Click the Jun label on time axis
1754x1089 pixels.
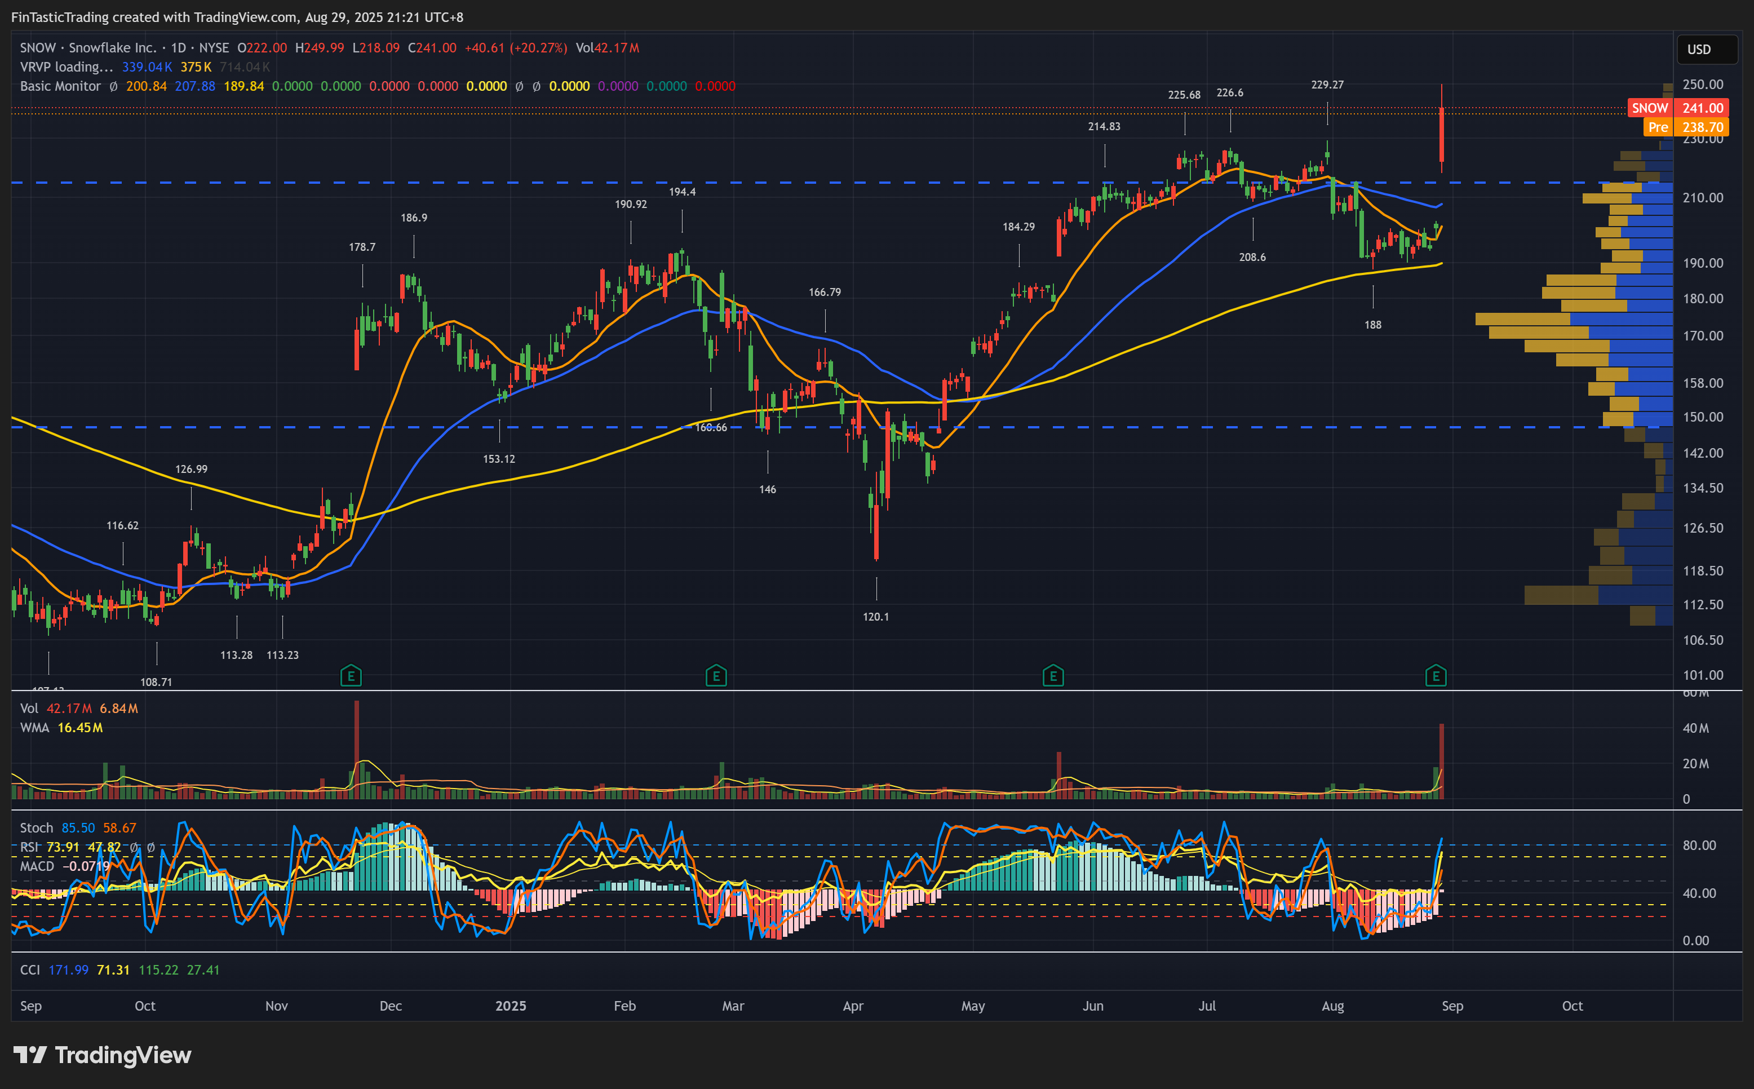[x=1092, y=1006]
